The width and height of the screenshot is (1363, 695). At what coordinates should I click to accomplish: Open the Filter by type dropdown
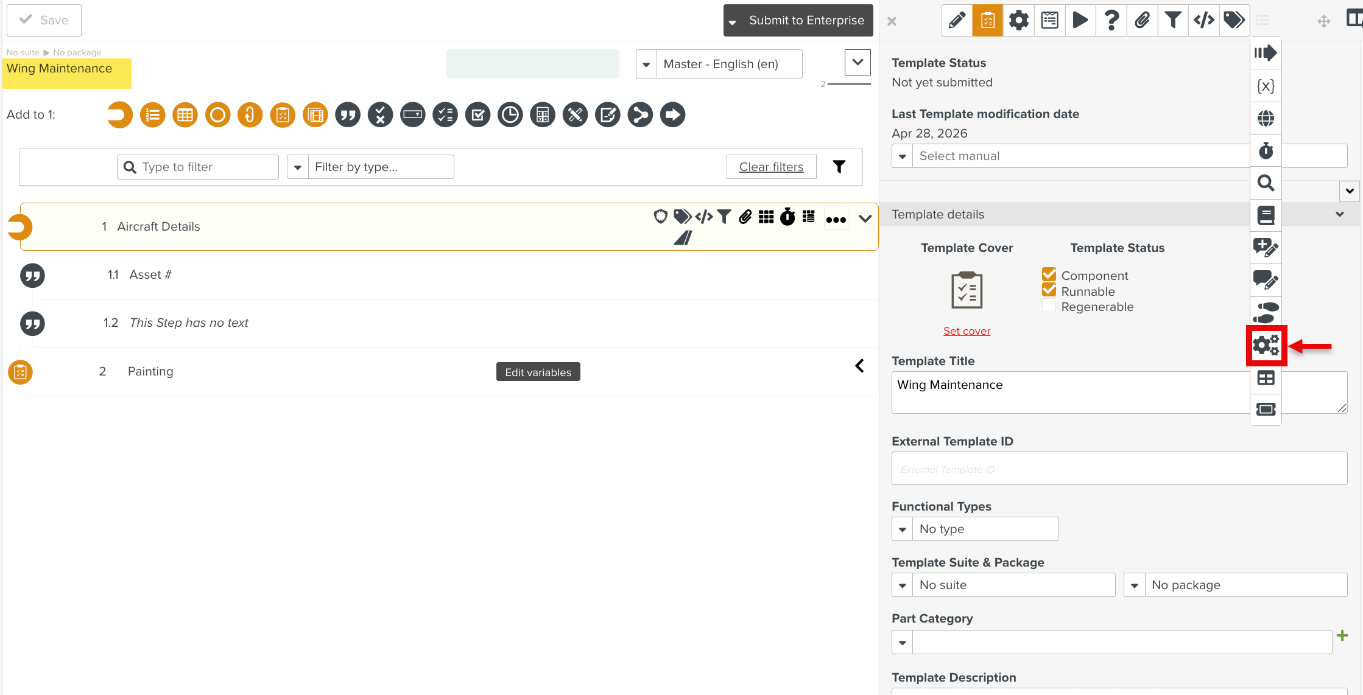click(x=370, y=167)
